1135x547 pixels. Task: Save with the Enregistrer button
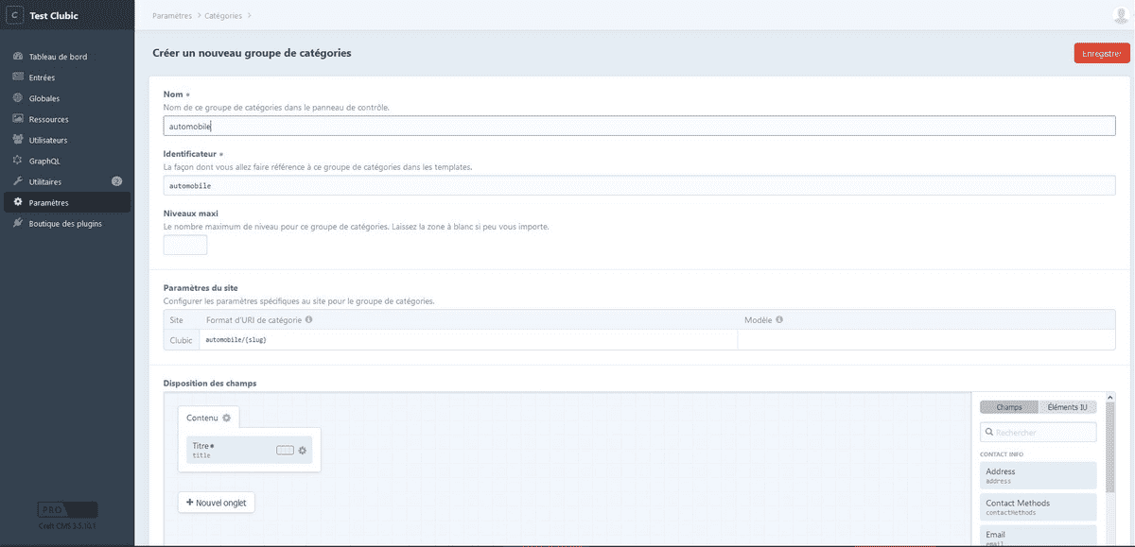click(x=1102, y=54)
